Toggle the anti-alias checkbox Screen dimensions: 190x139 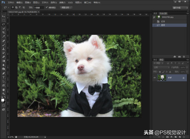pyautogui.click(x=47, y=8)
